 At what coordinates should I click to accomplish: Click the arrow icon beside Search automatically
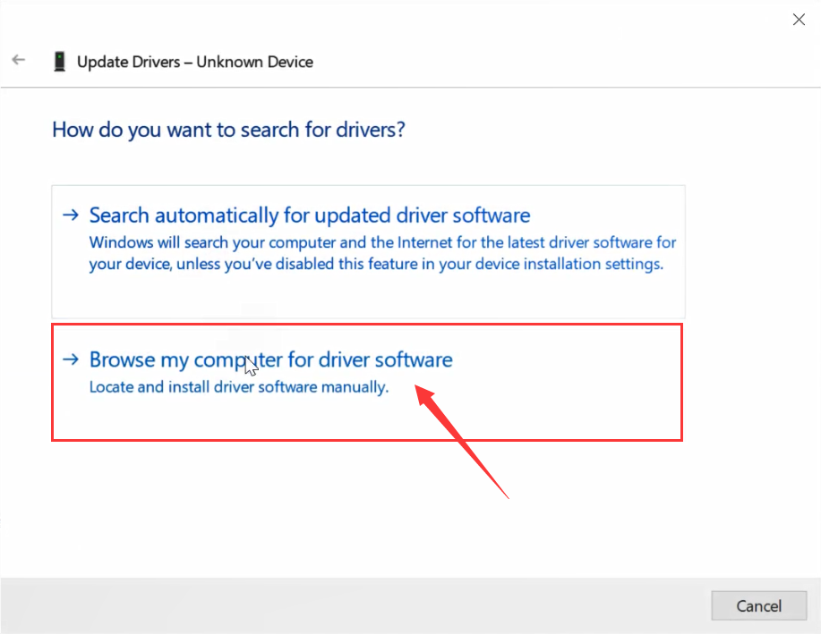tap(71, 215)
